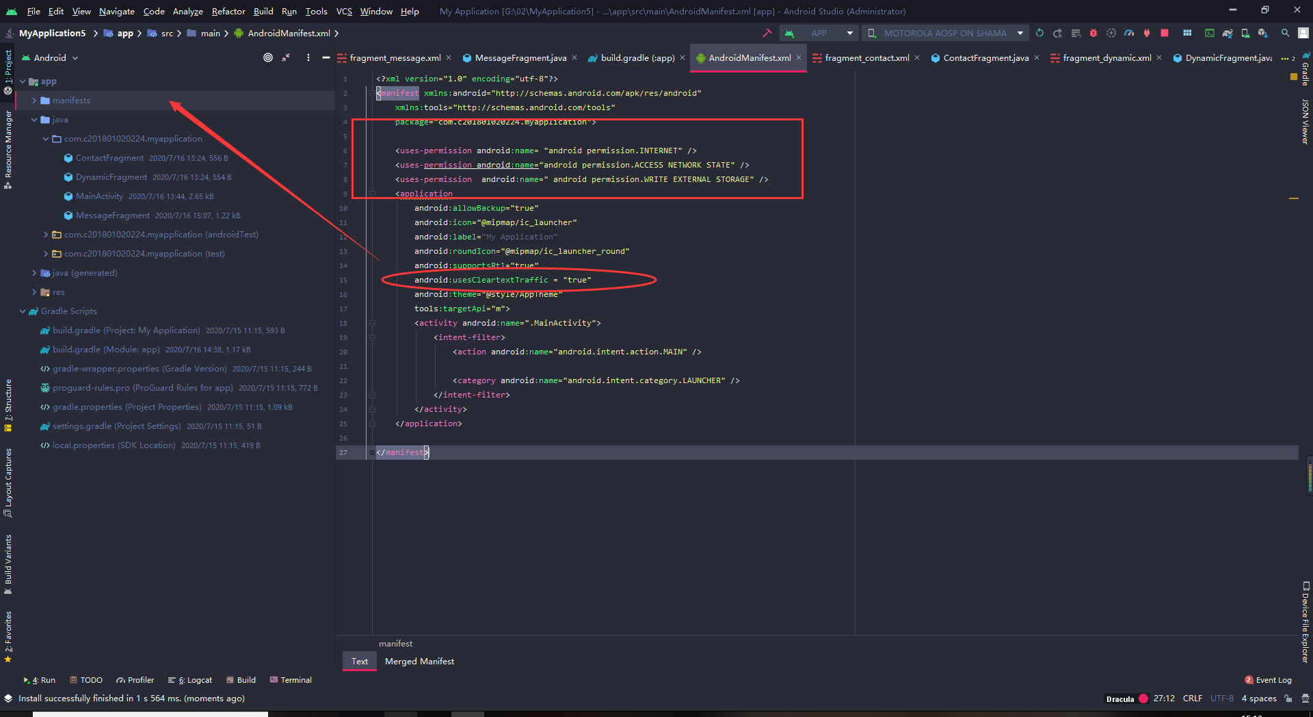Image resolution: width=1313 pixels, height=717 pixels.
Task: Collapse all in Project panel icon
Action: (x=286, y=58)
